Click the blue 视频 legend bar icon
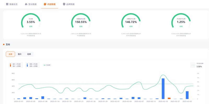Image resolution: width=209 pixels, height=104 pixels. pos(27,65)
